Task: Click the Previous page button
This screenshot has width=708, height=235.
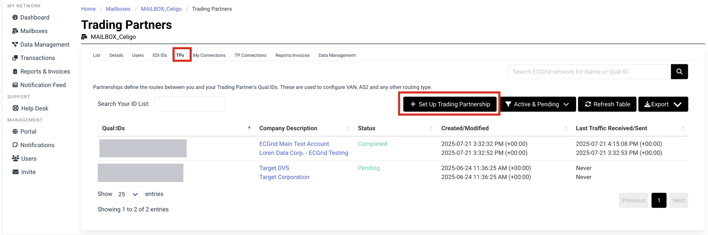Action: coord(633,200)
